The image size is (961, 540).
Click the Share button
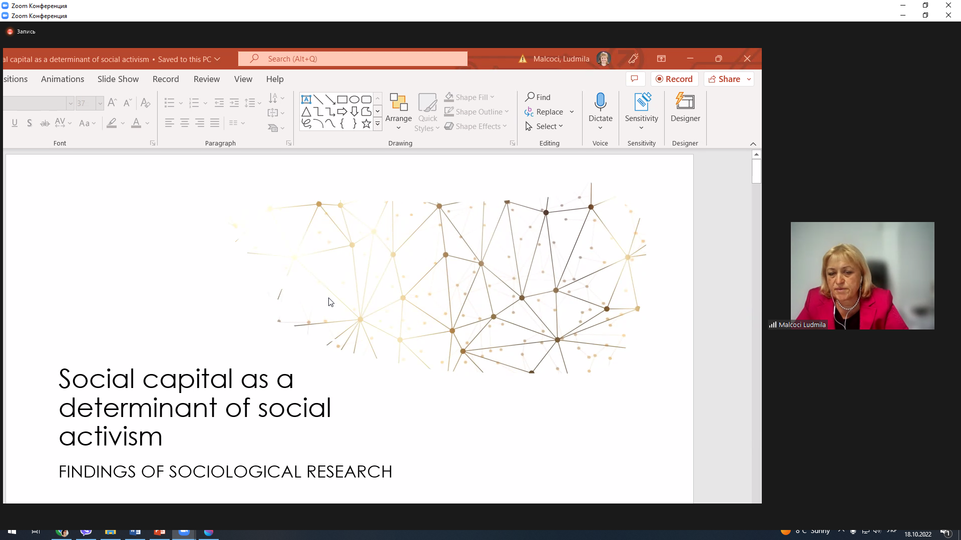(724, 79)
